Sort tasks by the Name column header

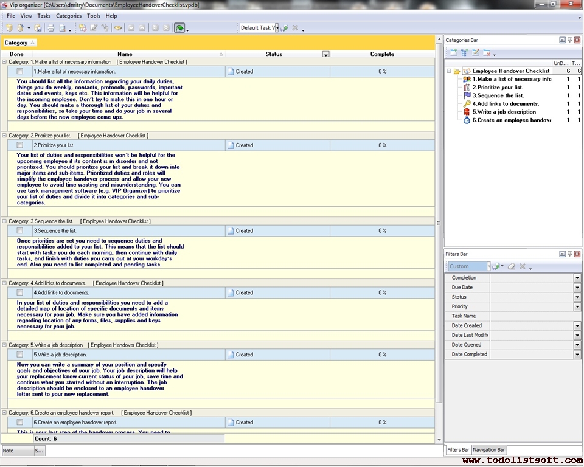(125, 54)
